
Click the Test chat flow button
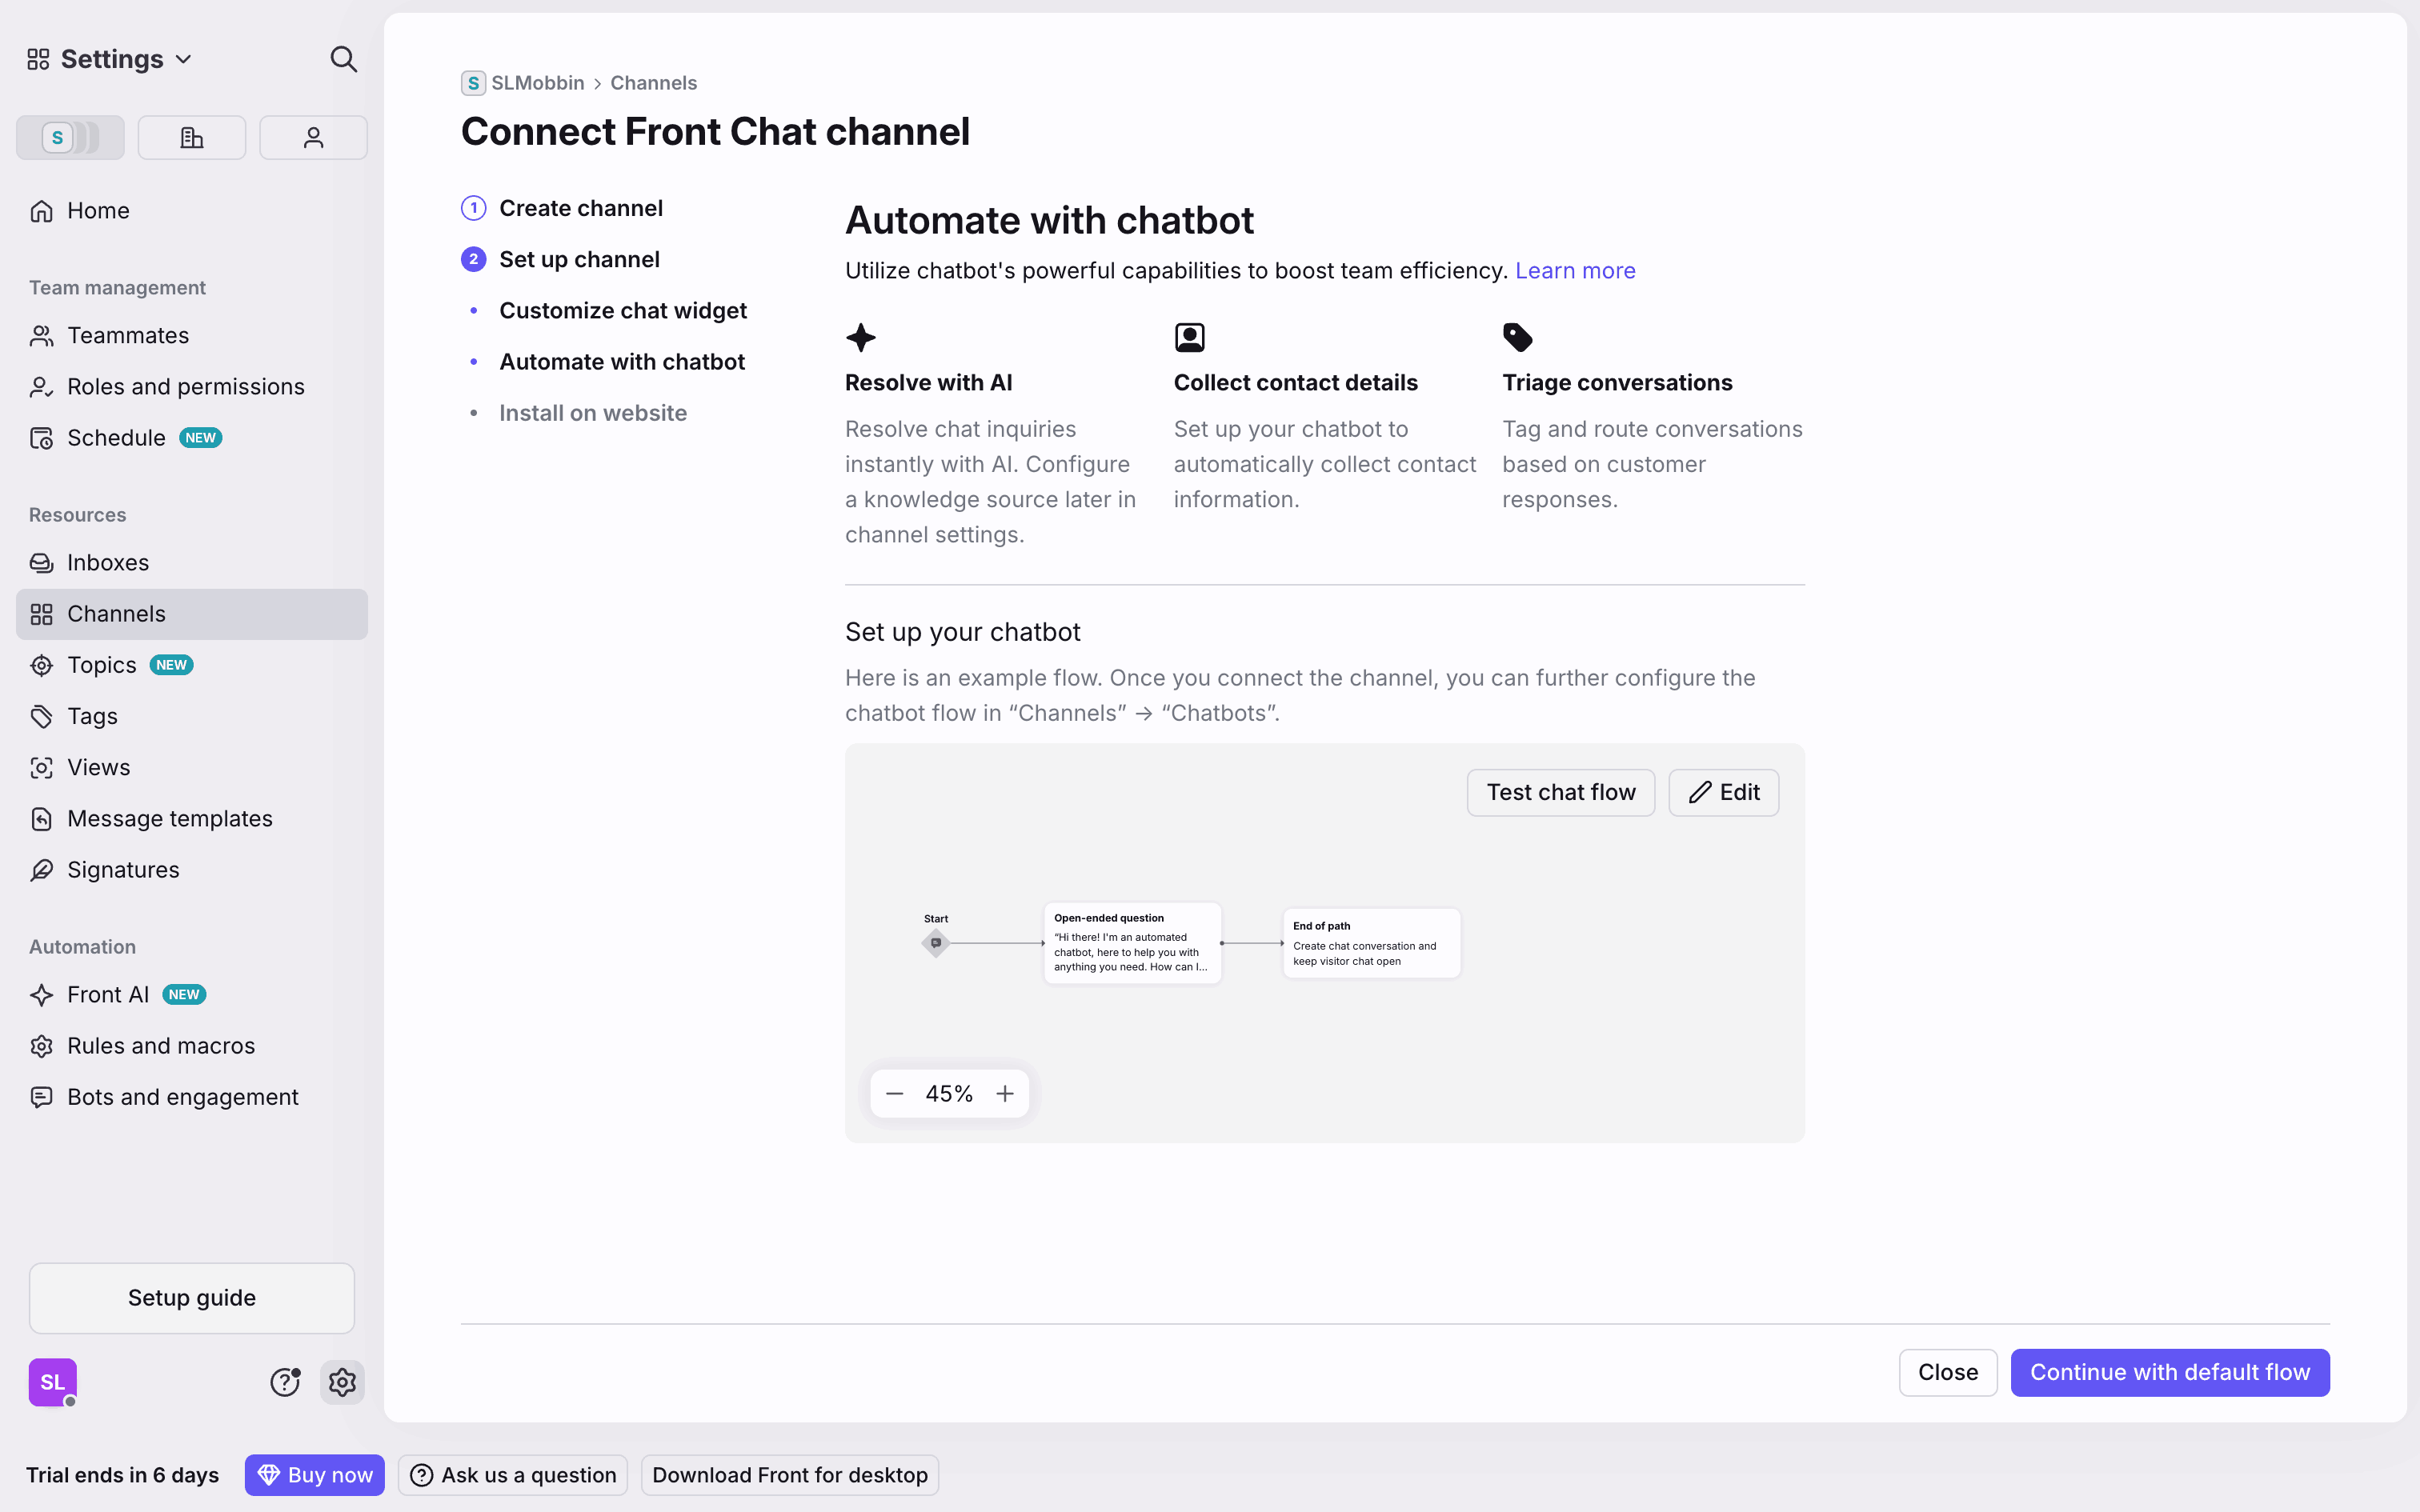pos(1560,793)
